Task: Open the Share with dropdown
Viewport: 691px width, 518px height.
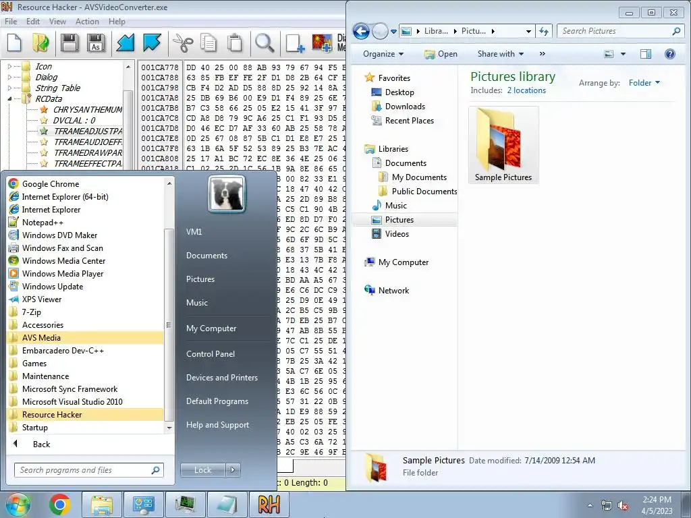Action: [x=501, y=54]
